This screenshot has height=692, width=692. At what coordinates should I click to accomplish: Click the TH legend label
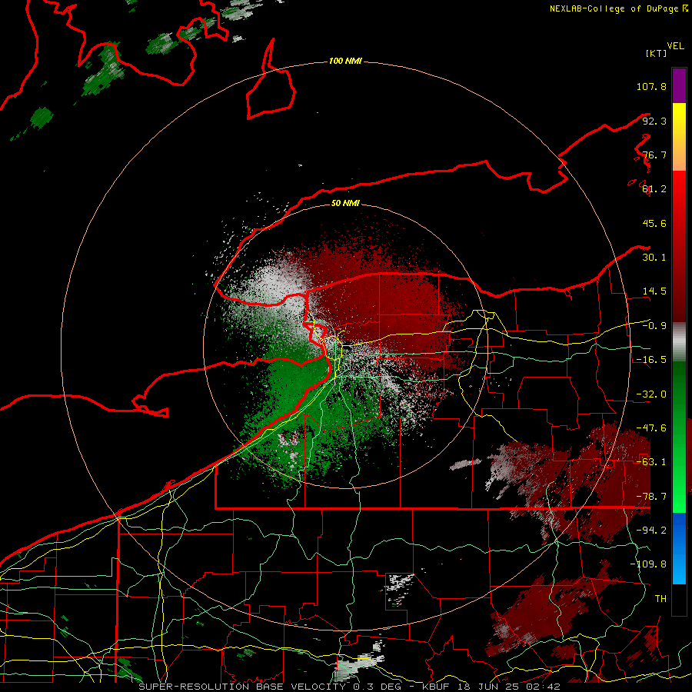660,599
